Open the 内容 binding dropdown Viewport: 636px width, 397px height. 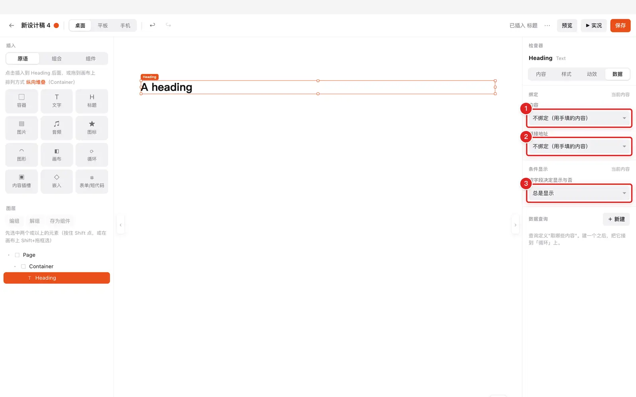pos(579,118)
